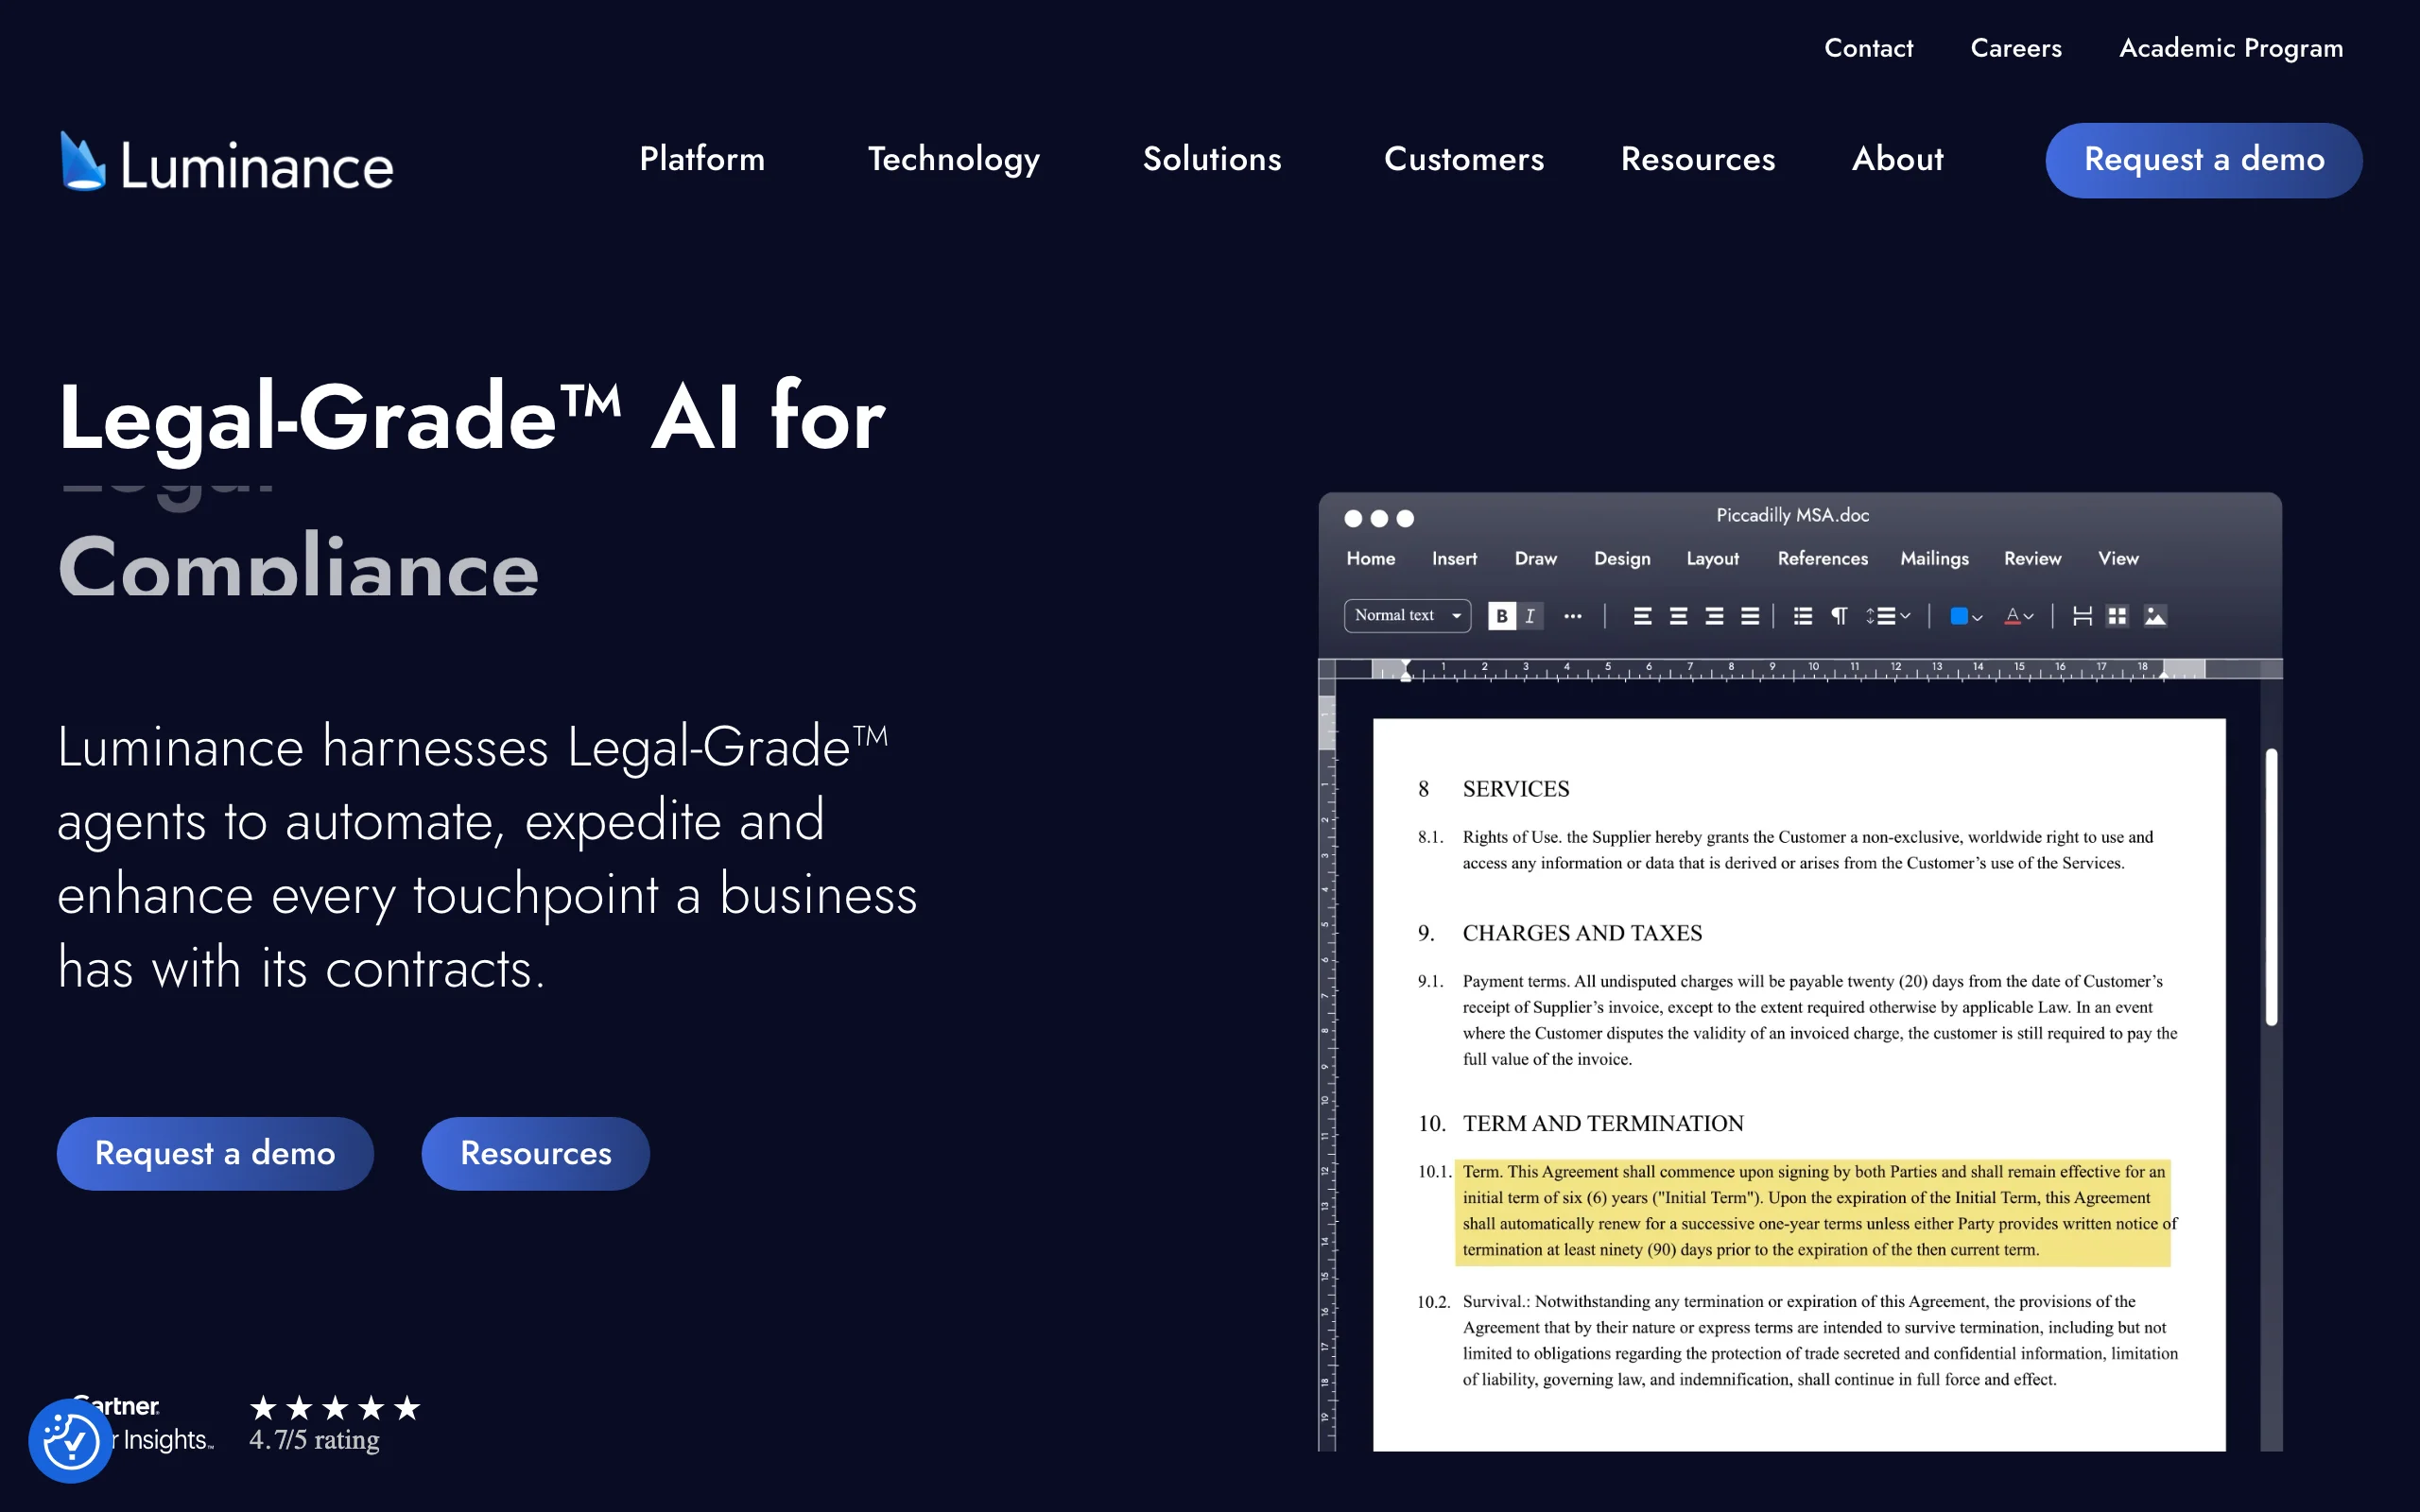Switch to the Layout tab
This screenshot has height=1512, width=2420.
click(1712, 558)
